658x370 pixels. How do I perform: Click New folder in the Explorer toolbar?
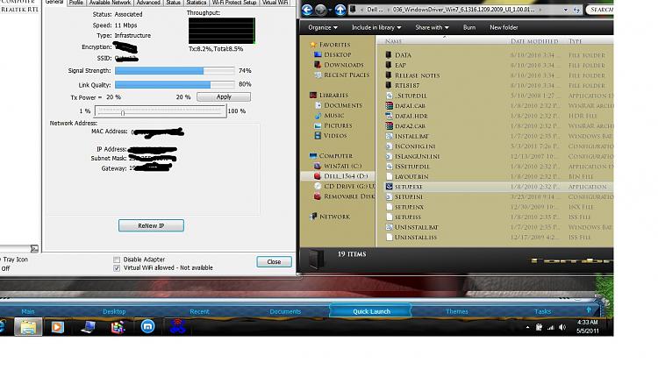click(x=504, y=27)
